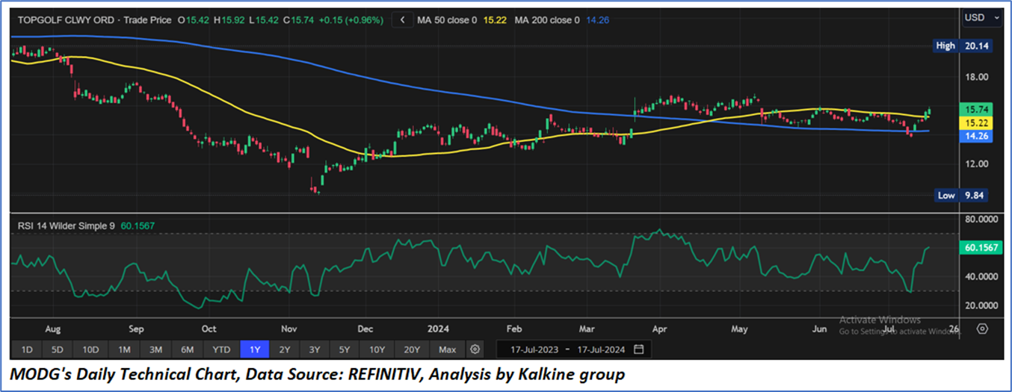This screenshot has width=1012, height=392.
Task: Click the calendar icon beside date range
Action: [x=638, y=349]
